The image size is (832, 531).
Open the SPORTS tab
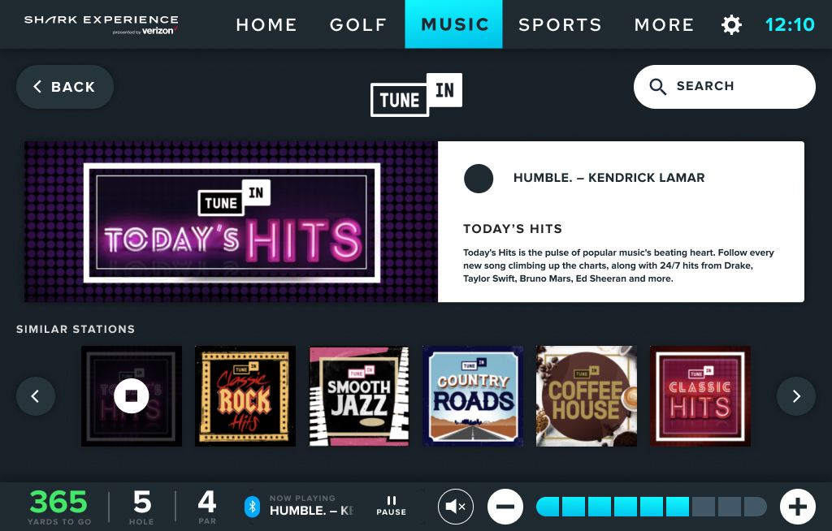(x=561, y=24)
